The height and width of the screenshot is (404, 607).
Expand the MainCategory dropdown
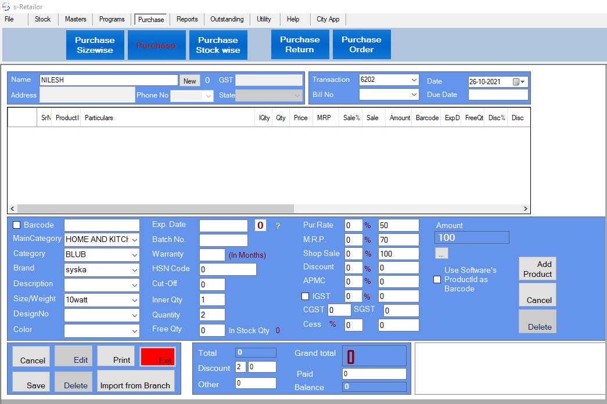pyautogui.click(x=135, y=240)
